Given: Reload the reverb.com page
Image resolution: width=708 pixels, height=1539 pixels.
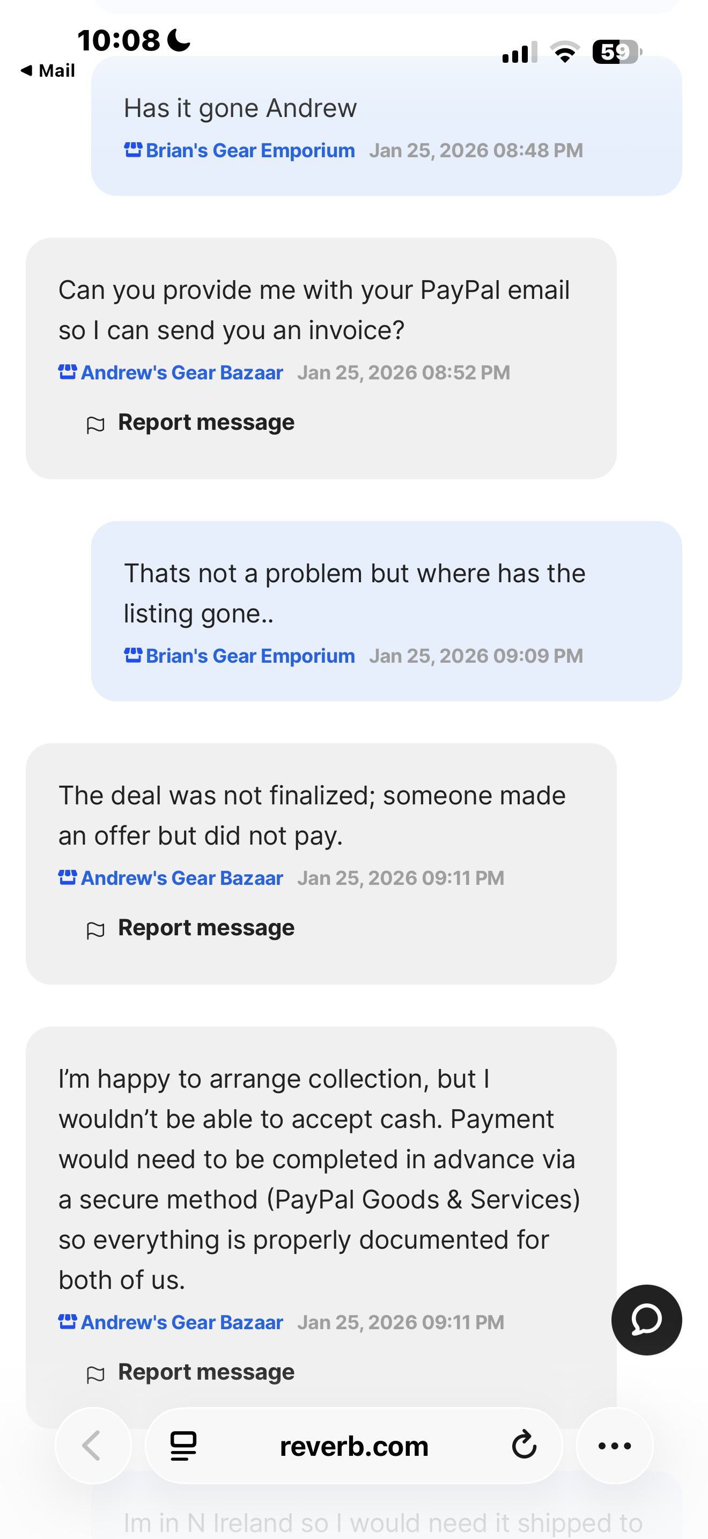Looking at the screenshot, I should pyautogui.click(x=523, y=1446).
